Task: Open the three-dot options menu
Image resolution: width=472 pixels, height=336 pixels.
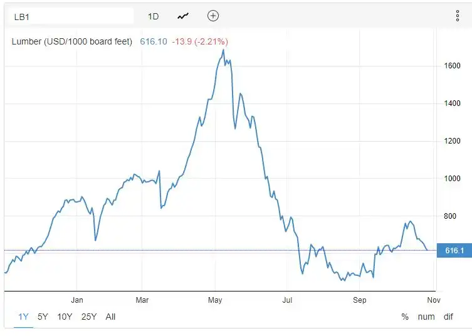Action: click(457, 16)
